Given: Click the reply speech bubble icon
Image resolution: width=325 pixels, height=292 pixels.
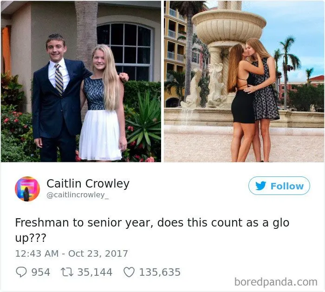Looking at the screenshot, I should (x=21, y=272).
